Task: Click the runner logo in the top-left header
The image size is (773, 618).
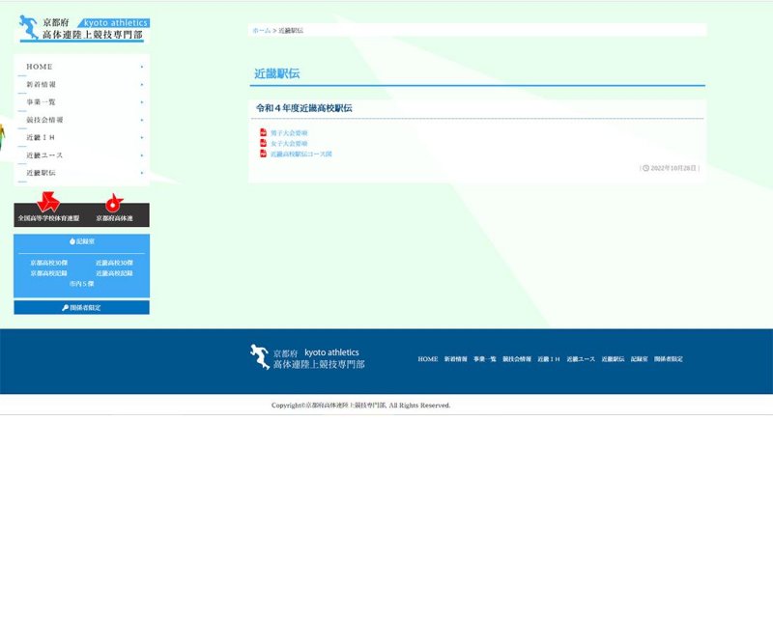Action: [x=30, y=29]
